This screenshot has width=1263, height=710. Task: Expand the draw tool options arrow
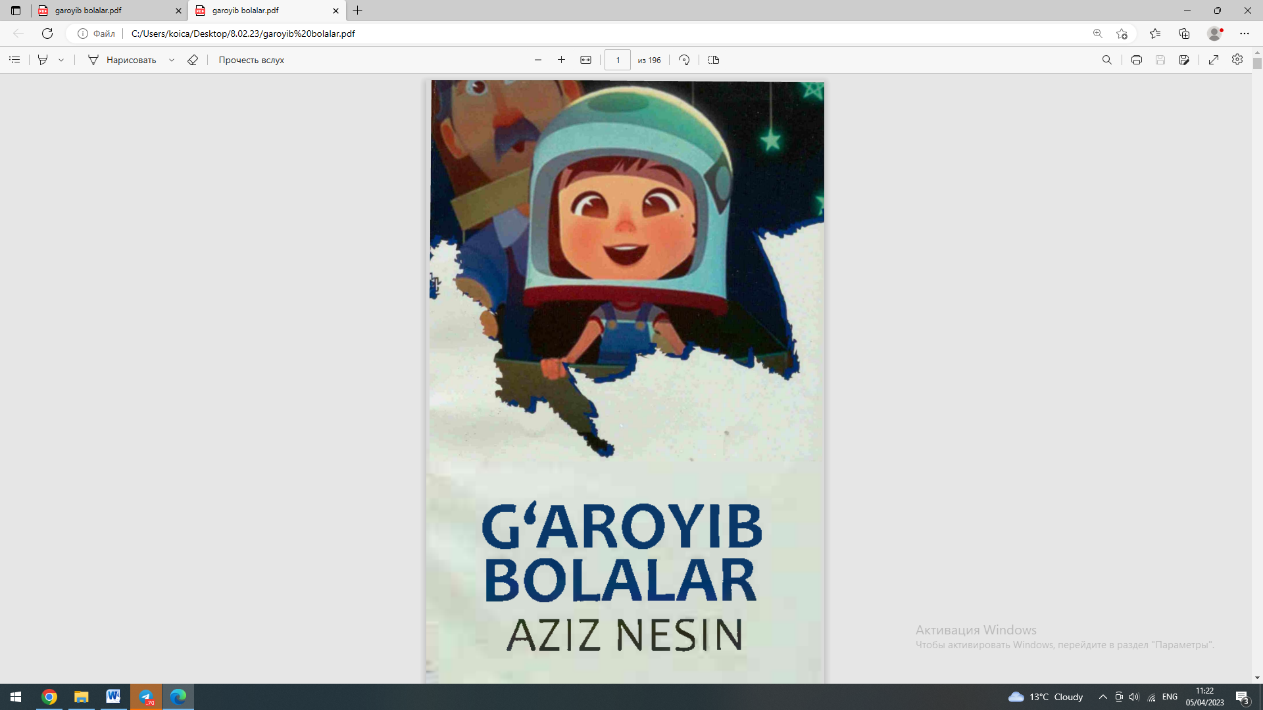click(172, 60)
